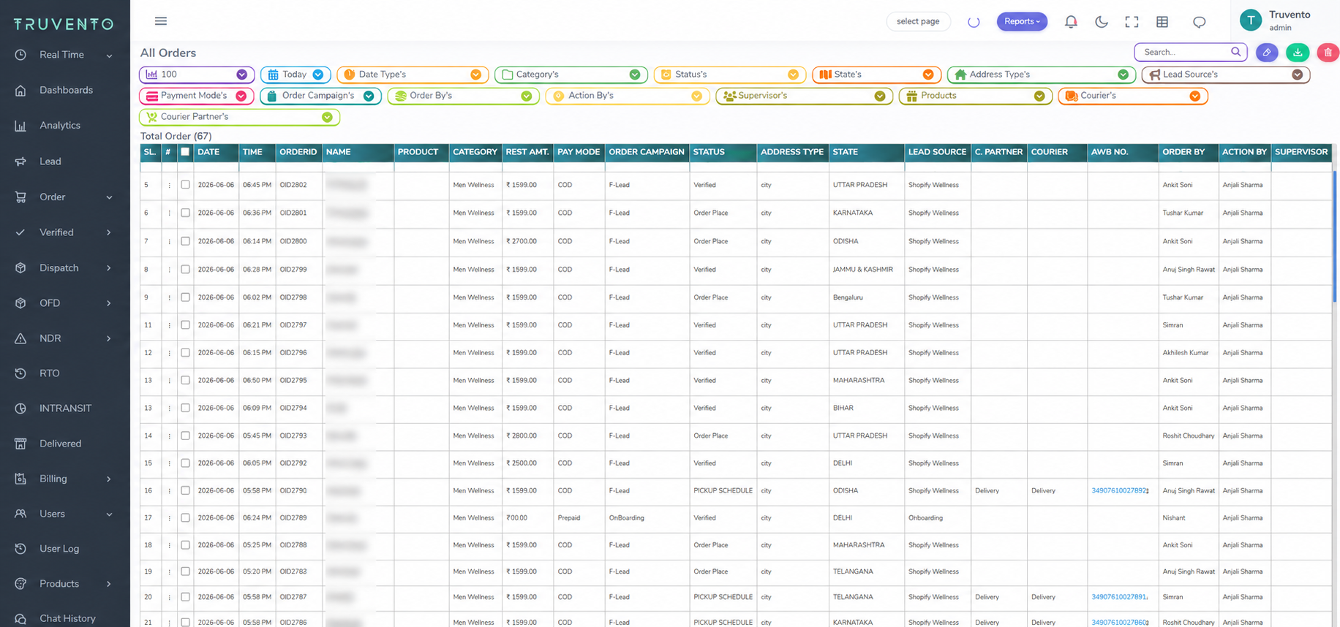Open the Supervisor's filter dropdown
Screen dimensions: 1340x627
(x=804, y=96)
